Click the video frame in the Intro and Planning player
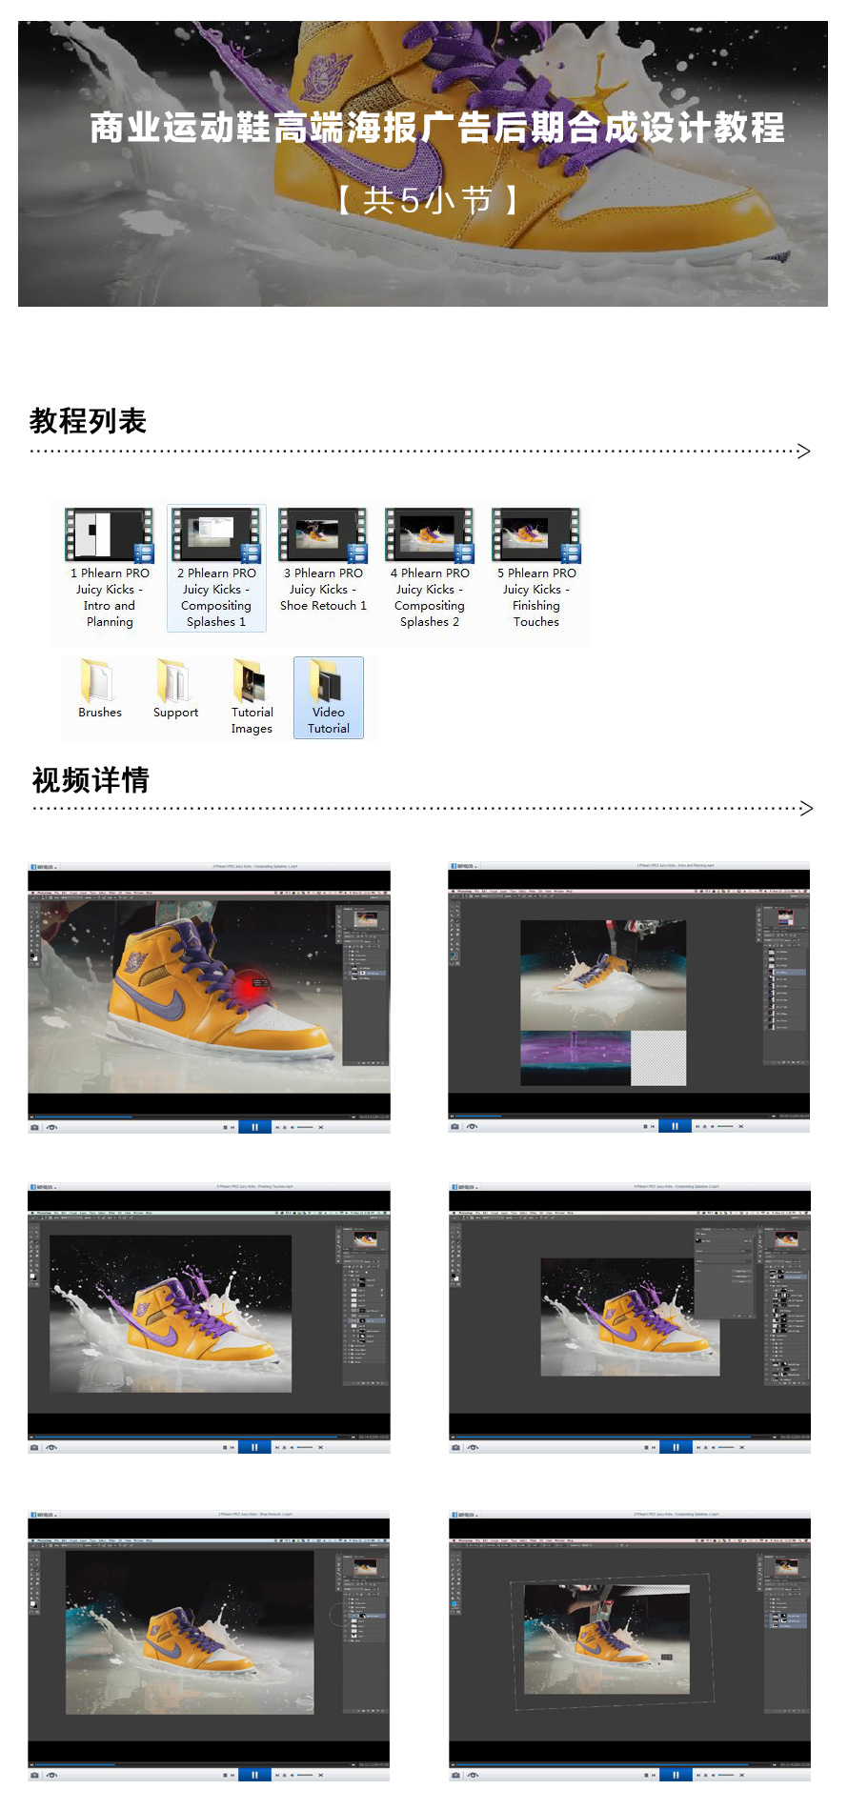Viewport: 848px width, 1810px height. pyautogui.click(x=629, y=991)
